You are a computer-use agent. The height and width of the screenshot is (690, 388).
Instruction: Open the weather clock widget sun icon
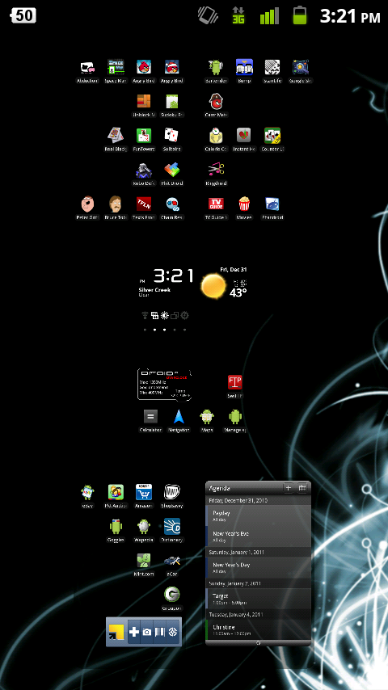(x=213, y=286)
